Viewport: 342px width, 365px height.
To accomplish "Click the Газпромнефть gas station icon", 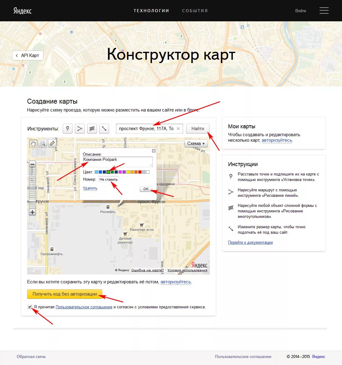I will 52,249.
